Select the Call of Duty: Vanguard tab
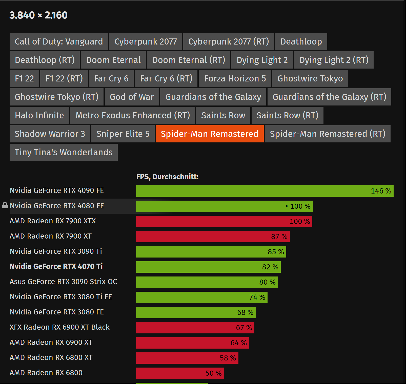This screenshot has height=384, width=406. (59, 41)
